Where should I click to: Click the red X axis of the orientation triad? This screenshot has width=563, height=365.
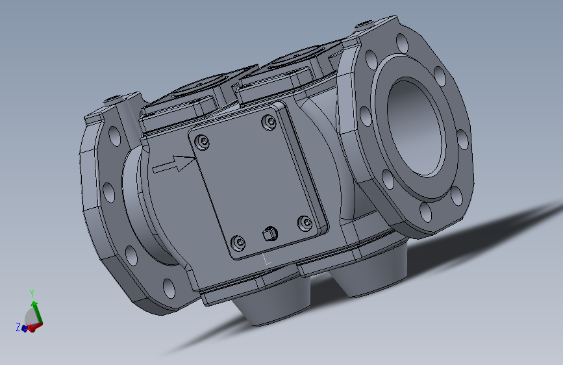(x=34, y=327)
